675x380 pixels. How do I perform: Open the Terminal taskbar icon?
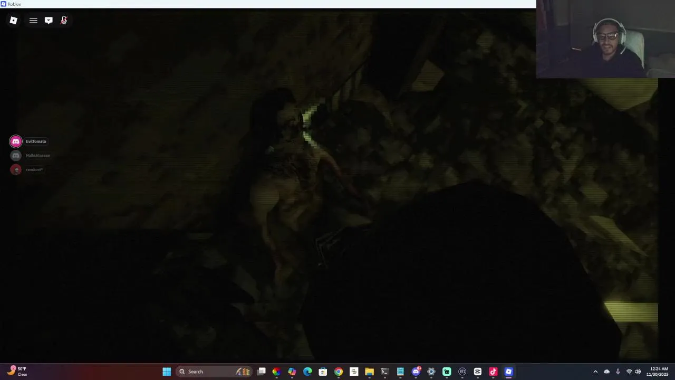click(x=384, y=372)
